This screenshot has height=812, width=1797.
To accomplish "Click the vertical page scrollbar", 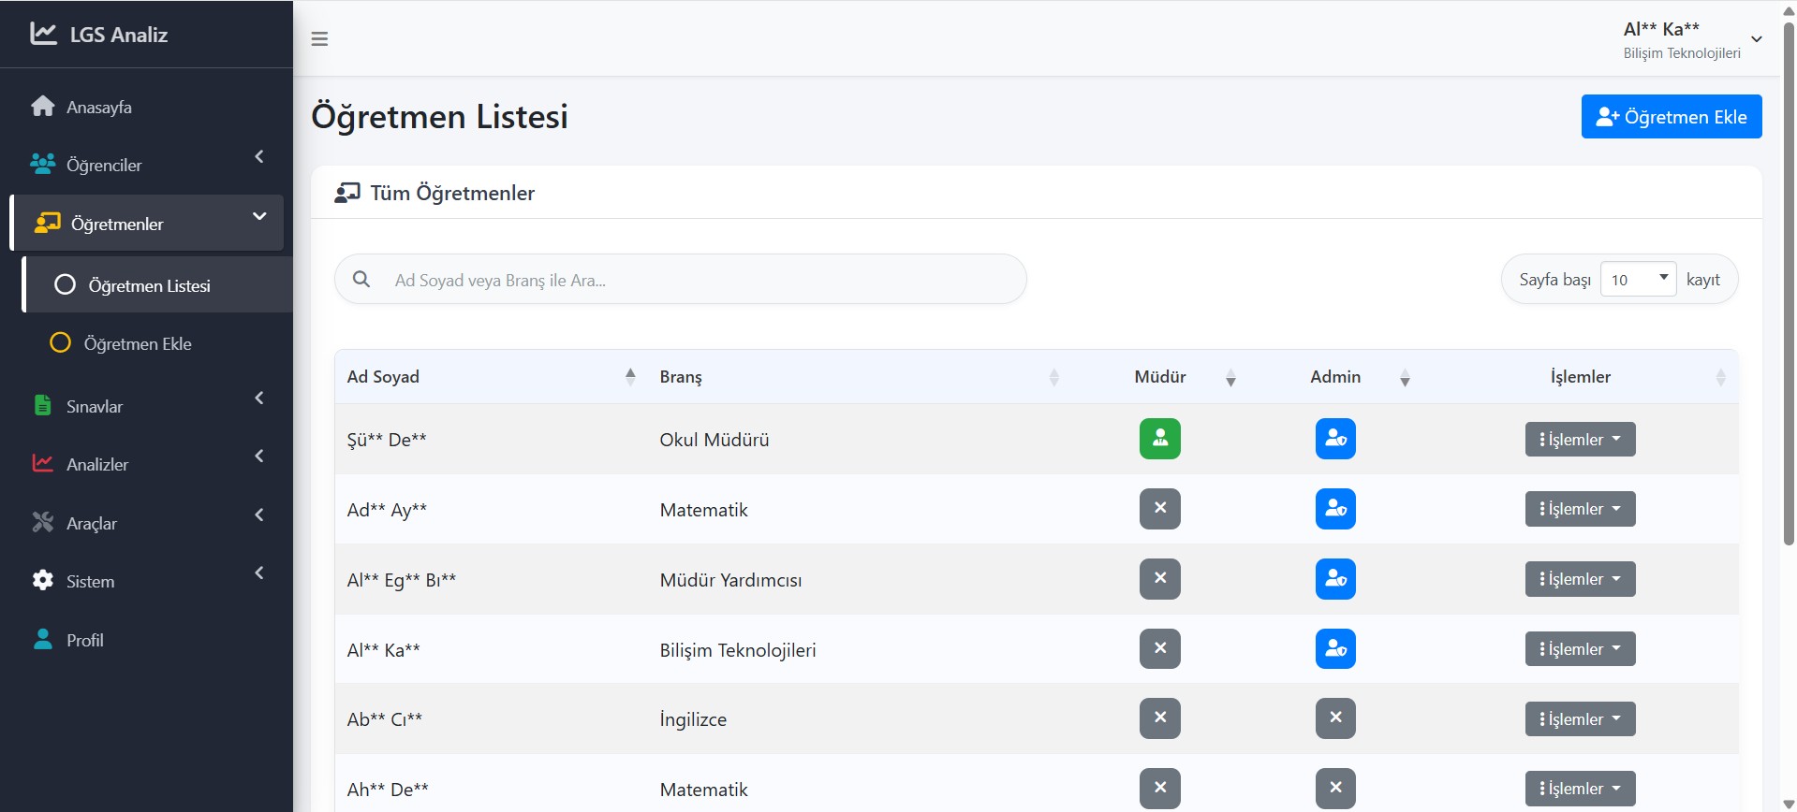I will tap(1789, 281).
